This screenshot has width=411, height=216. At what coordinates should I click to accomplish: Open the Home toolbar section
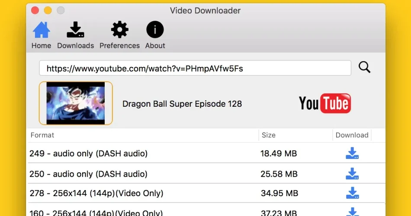pos(41,35)
